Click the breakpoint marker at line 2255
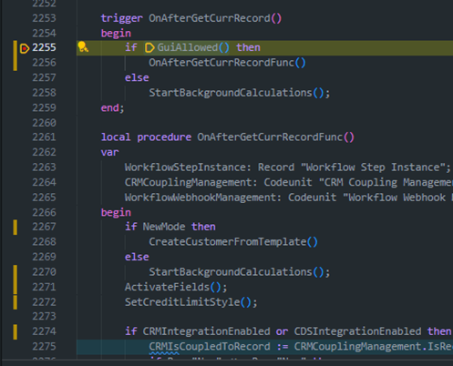The image size is (453, 366). coord(25,48)
